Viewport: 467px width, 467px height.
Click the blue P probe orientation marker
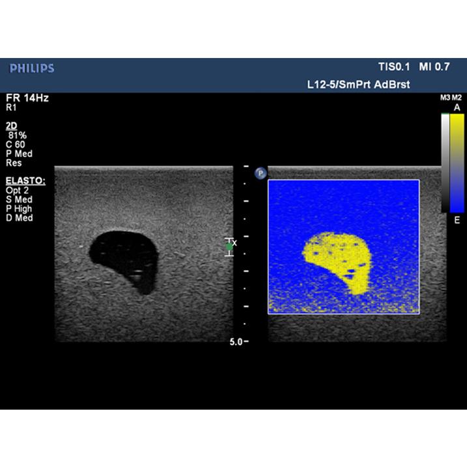260,173
